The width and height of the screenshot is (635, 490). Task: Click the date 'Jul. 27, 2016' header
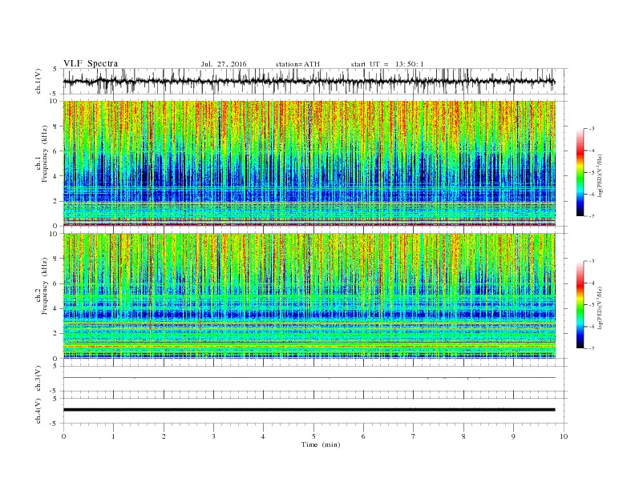coord(224,64)
